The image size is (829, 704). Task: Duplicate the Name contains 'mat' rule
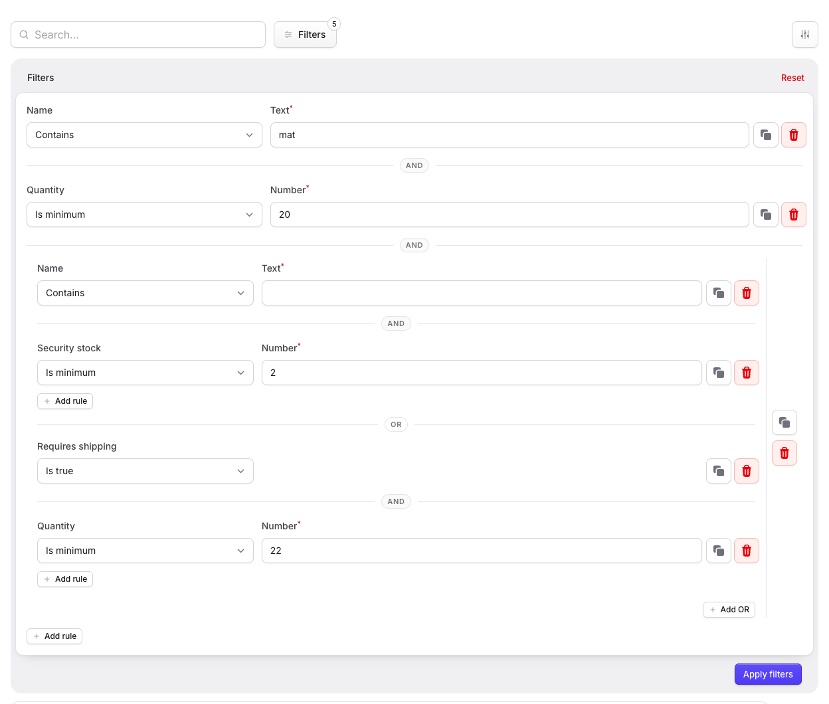click(x=766, y=135)
